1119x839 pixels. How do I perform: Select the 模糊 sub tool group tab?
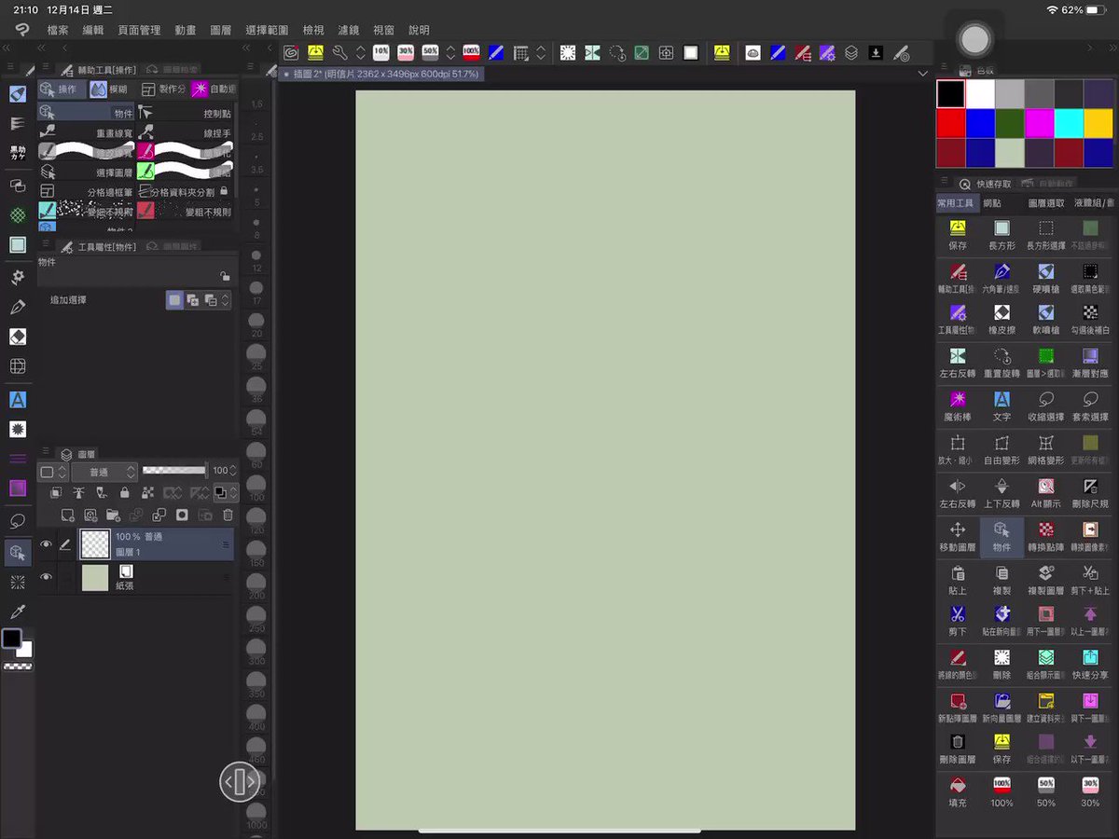click(x=108, y=89)
